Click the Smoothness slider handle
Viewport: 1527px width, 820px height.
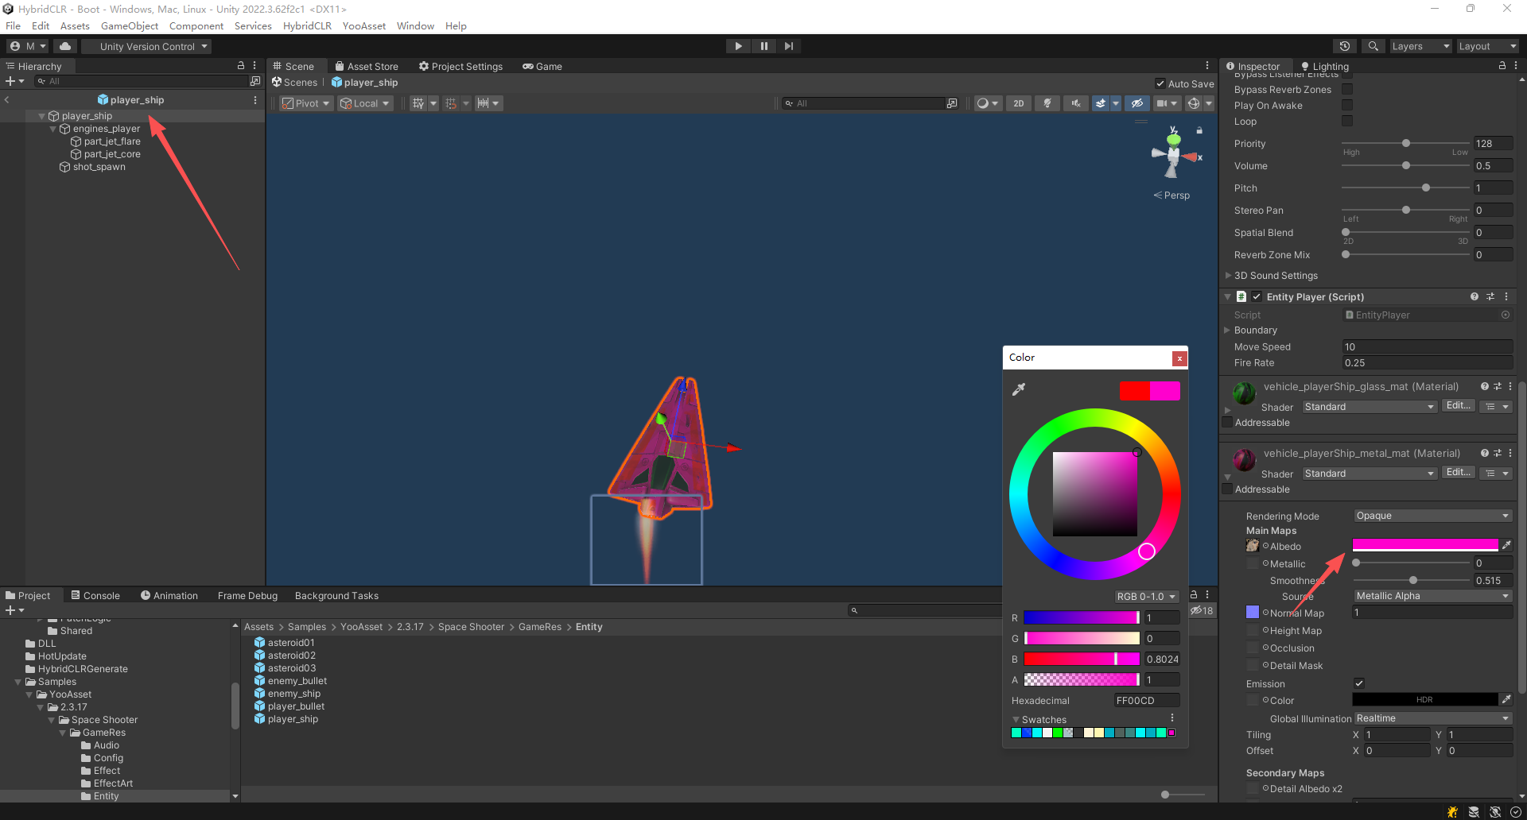1413,580
